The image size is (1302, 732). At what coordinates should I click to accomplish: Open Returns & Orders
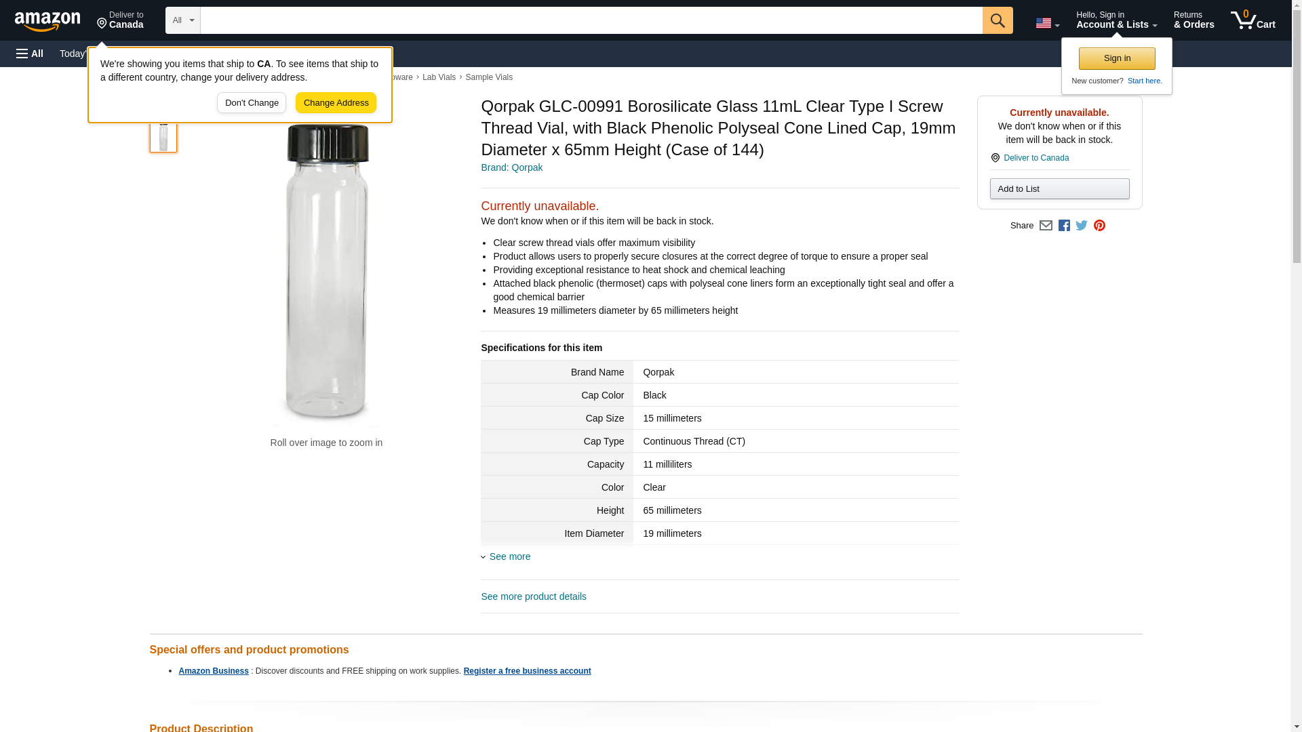(x=1193, y=20)
